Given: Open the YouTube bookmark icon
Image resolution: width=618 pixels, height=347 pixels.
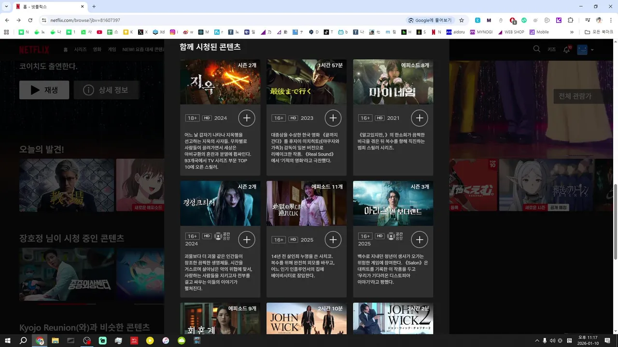Looking at the screenshot, I should pos(99,32).
